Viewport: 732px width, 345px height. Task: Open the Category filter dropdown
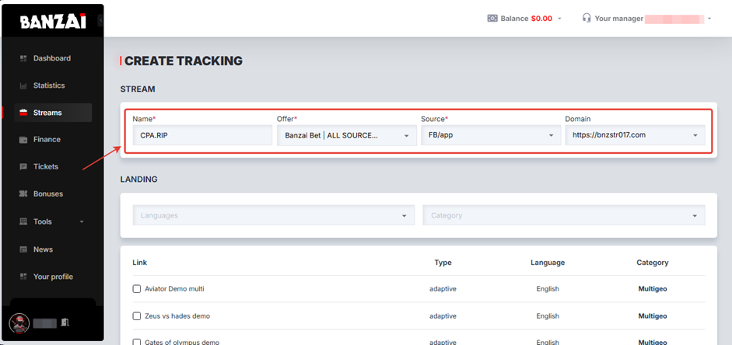point(564,215)
